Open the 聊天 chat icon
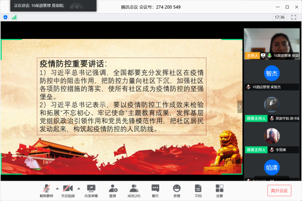The image size is (302, 201). pyautogui.click(x=155, y=191)
